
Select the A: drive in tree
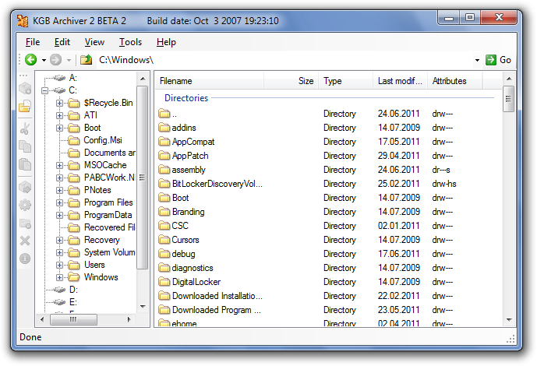[x=73, y=78]
